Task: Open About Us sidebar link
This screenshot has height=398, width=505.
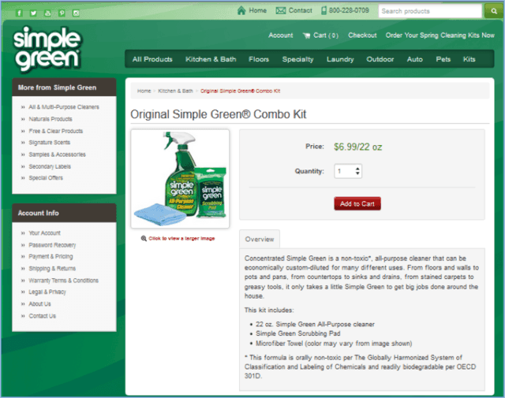Action: (x=39, y=304)
